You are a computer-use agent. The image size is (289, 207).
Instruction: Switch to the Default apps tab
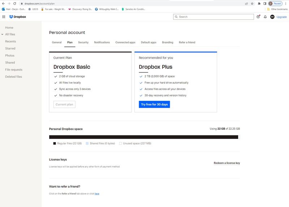coord(148,42)
